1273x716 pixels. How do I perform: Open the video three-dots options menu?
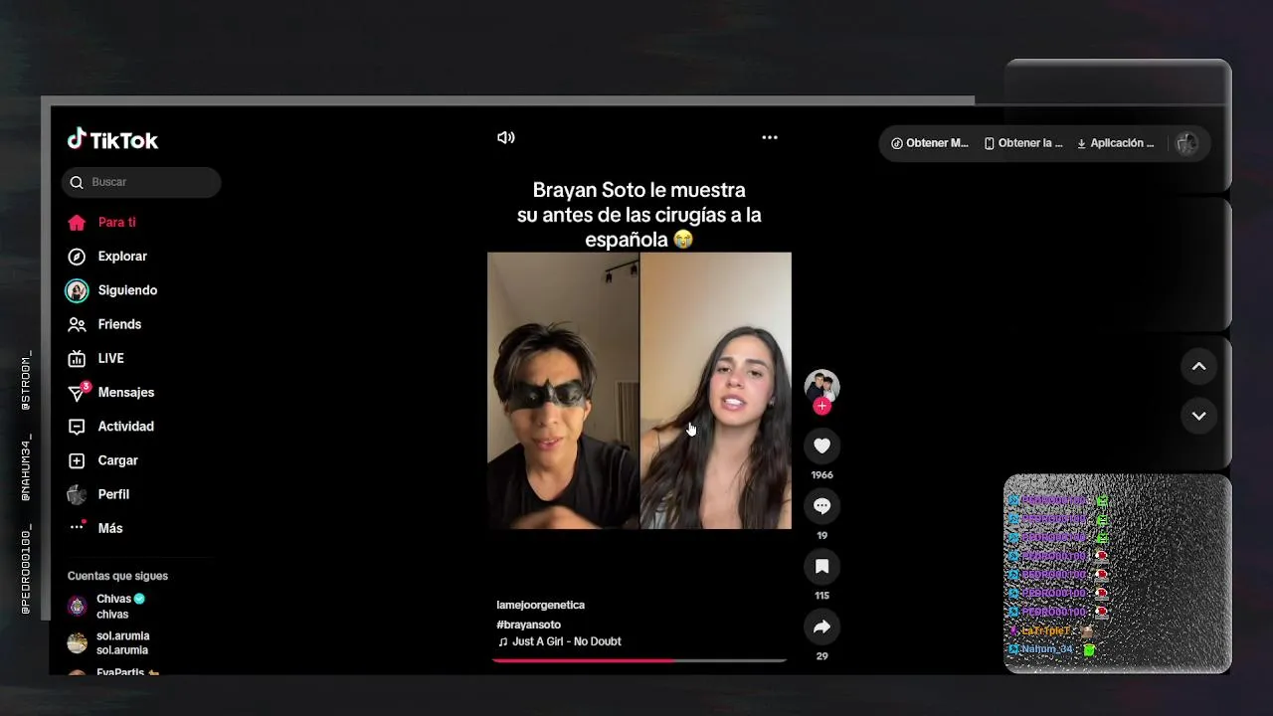pyautogui.click(x=770, y=138)
